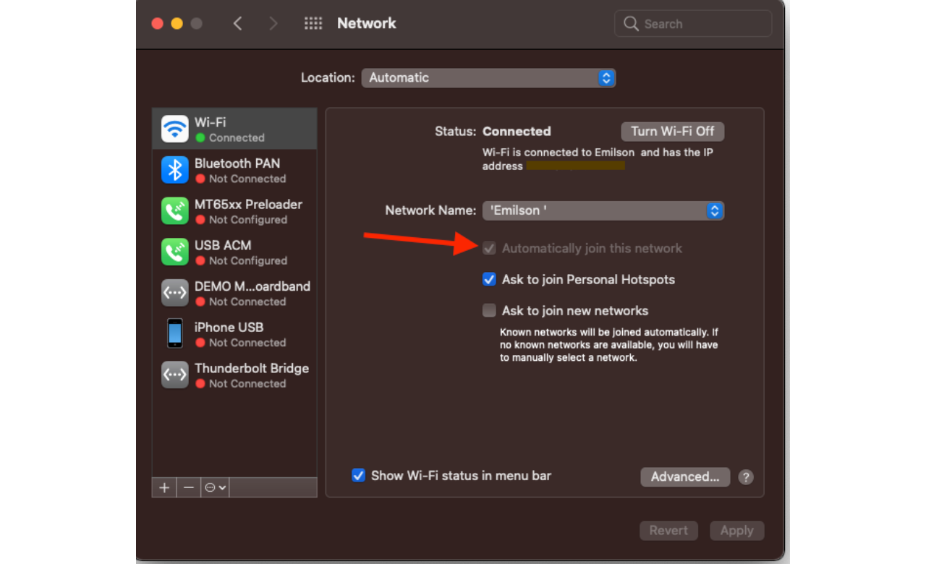The image size is (926, 564).
Task: Enable Ask to join new networks
Action: click(x=490, y=311)
